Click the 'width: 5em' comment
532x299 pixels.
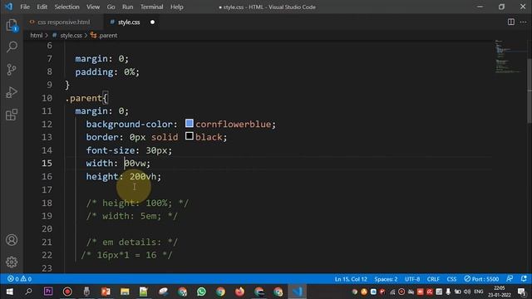coord(132,216)
